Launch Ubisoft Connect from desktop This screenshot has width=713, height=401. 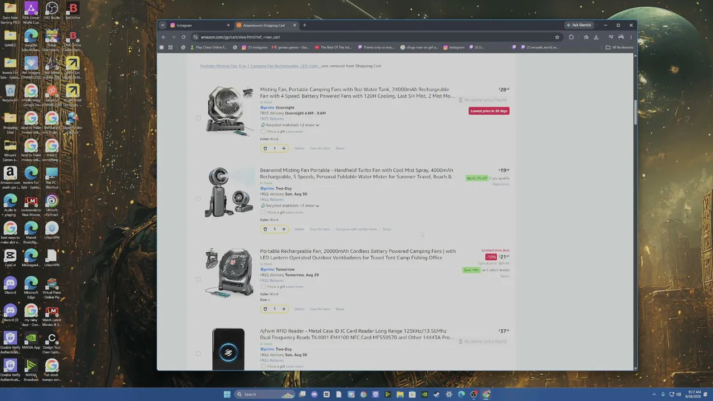click(51, 205)
